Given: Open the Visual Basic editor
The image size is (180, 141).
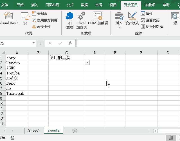Looking at the screenshot, I should tap(9, 18).
